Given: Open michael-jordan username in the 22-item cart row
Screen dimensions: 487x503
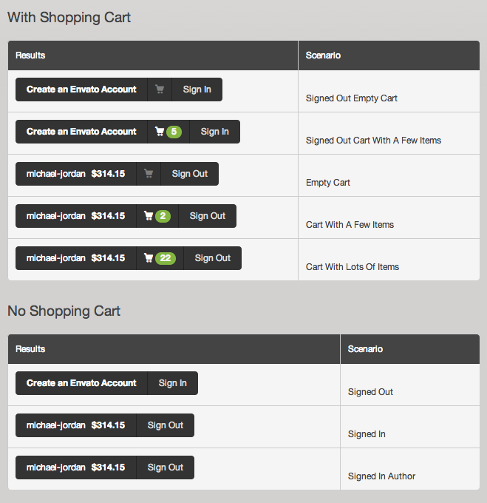Looking at the screenshot, I should point(56,258).
